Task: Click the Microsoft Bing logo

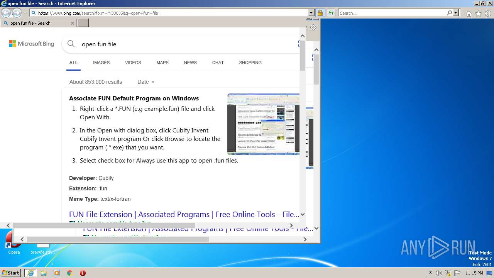Action: tap(32, 44)
